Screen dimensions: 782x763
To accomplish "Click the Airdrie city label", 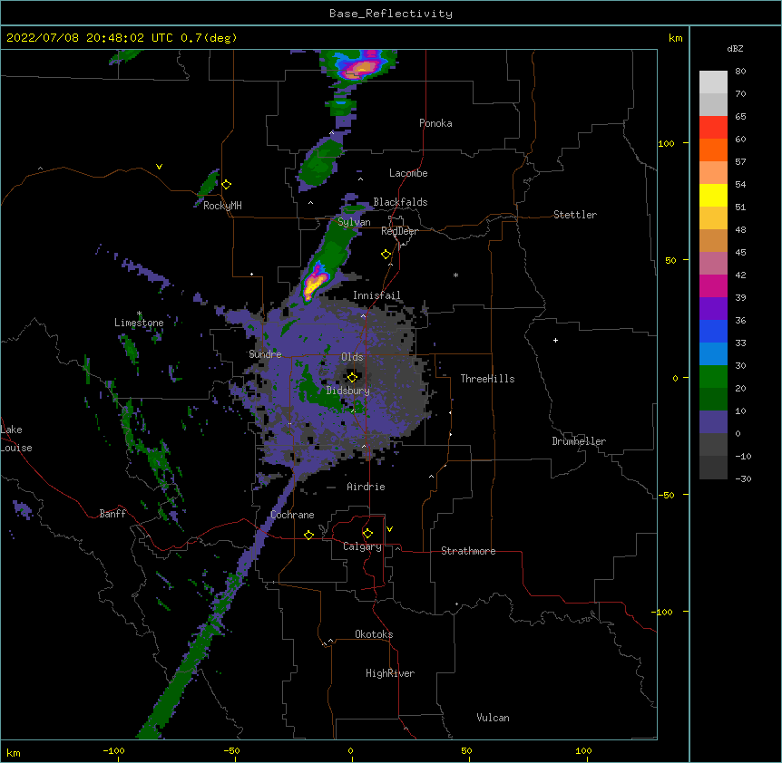I will (x=367, y=487).
